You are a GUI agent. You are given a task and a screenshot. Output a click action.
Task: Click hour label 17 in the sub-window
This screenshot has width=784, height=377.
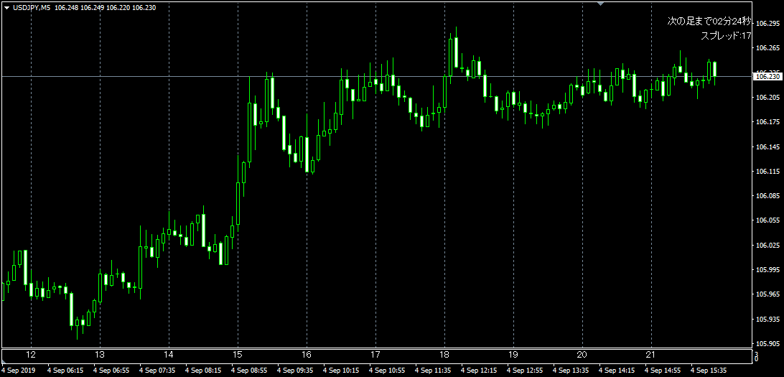point(375,355)
